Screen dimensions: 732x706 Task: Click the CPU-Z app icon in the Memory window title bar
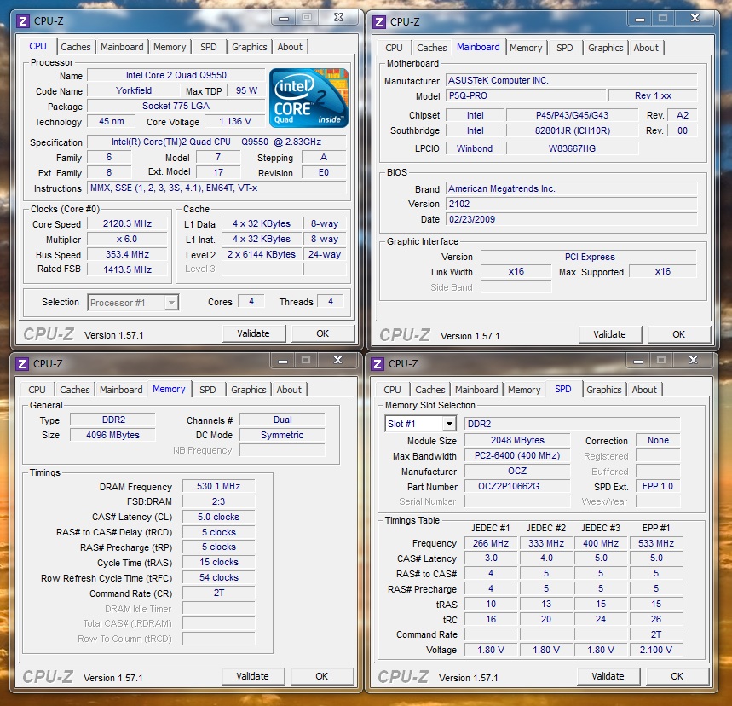click(22, 363)
